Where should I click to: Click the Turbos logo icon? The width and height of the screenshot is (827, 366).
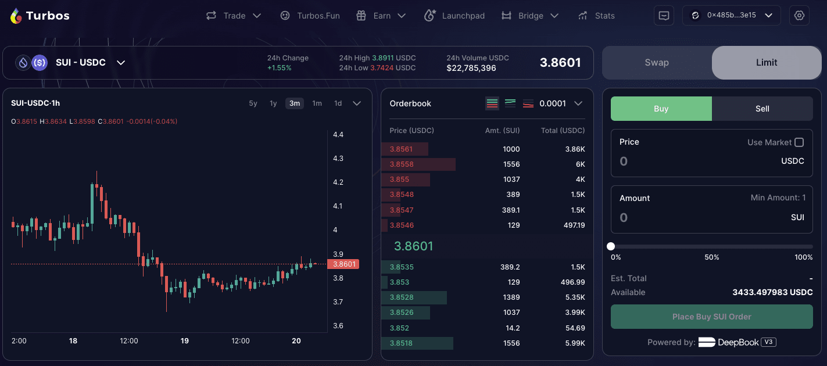[x=16, y=16]
